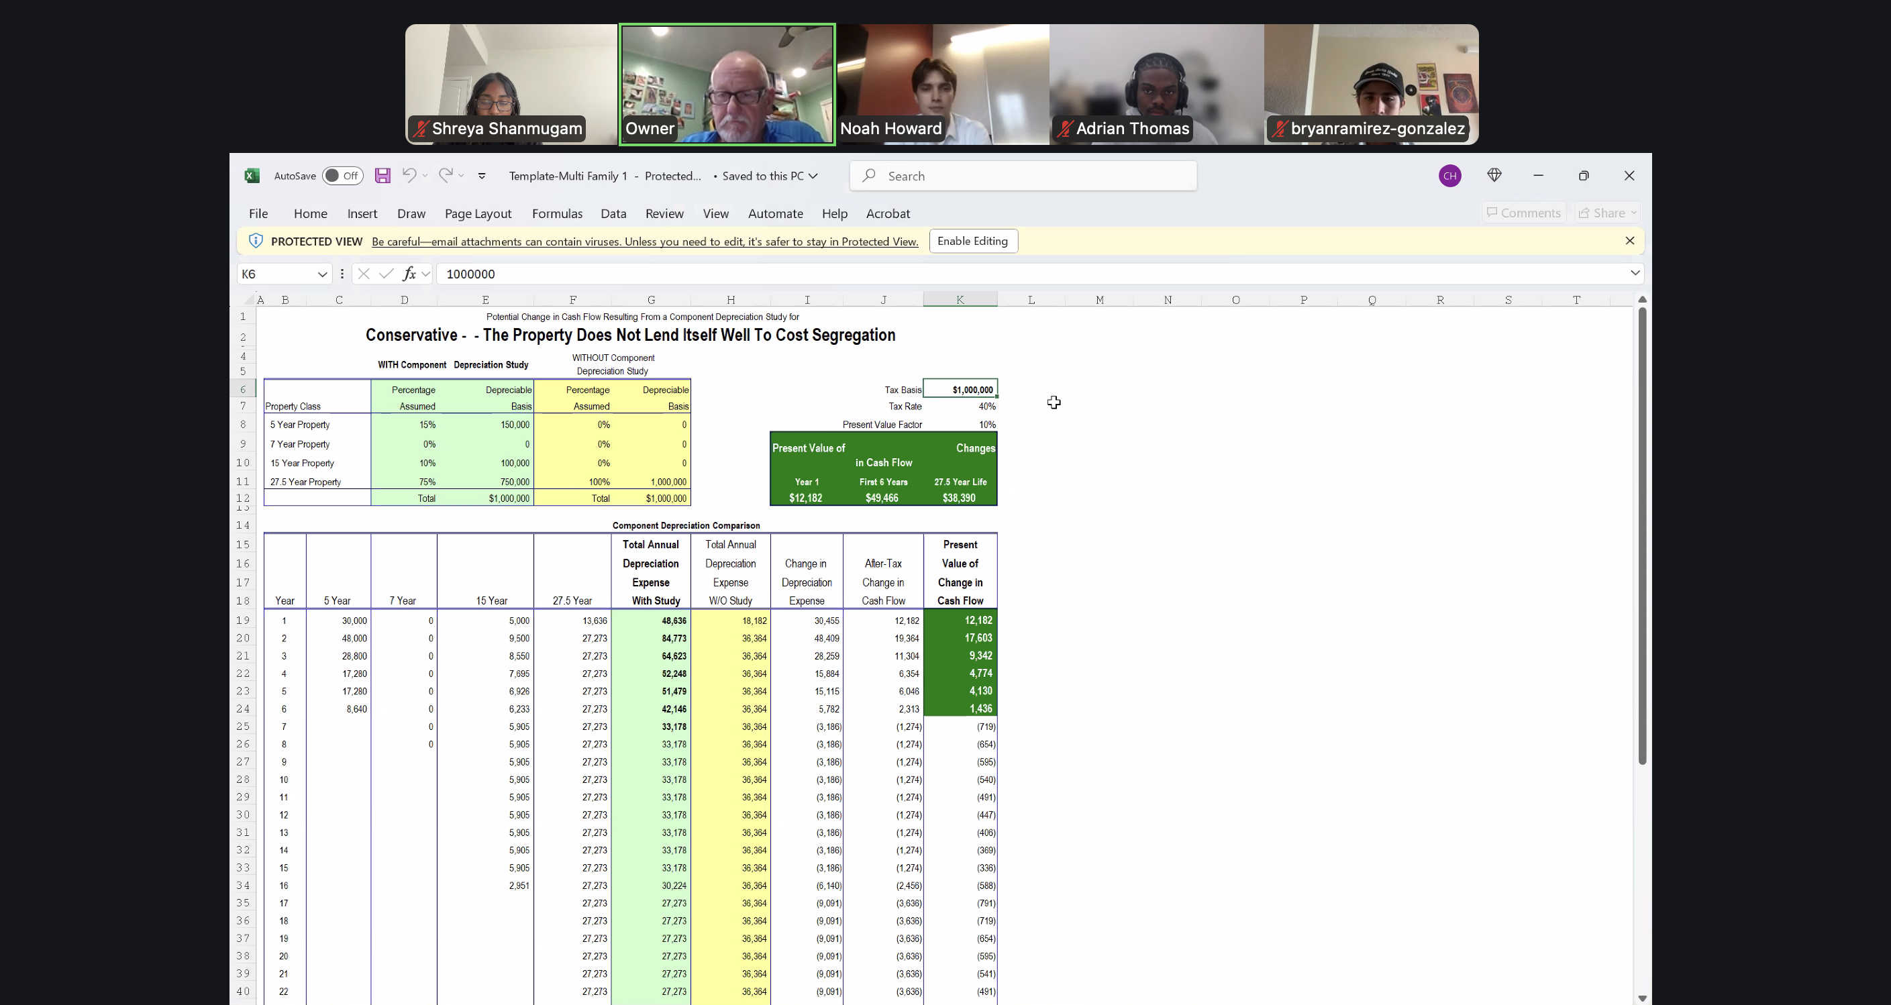The image size is (1891, 1005).
Task: Expand the Name Box dropdown arrow
Action: click(x=322, y=274)
